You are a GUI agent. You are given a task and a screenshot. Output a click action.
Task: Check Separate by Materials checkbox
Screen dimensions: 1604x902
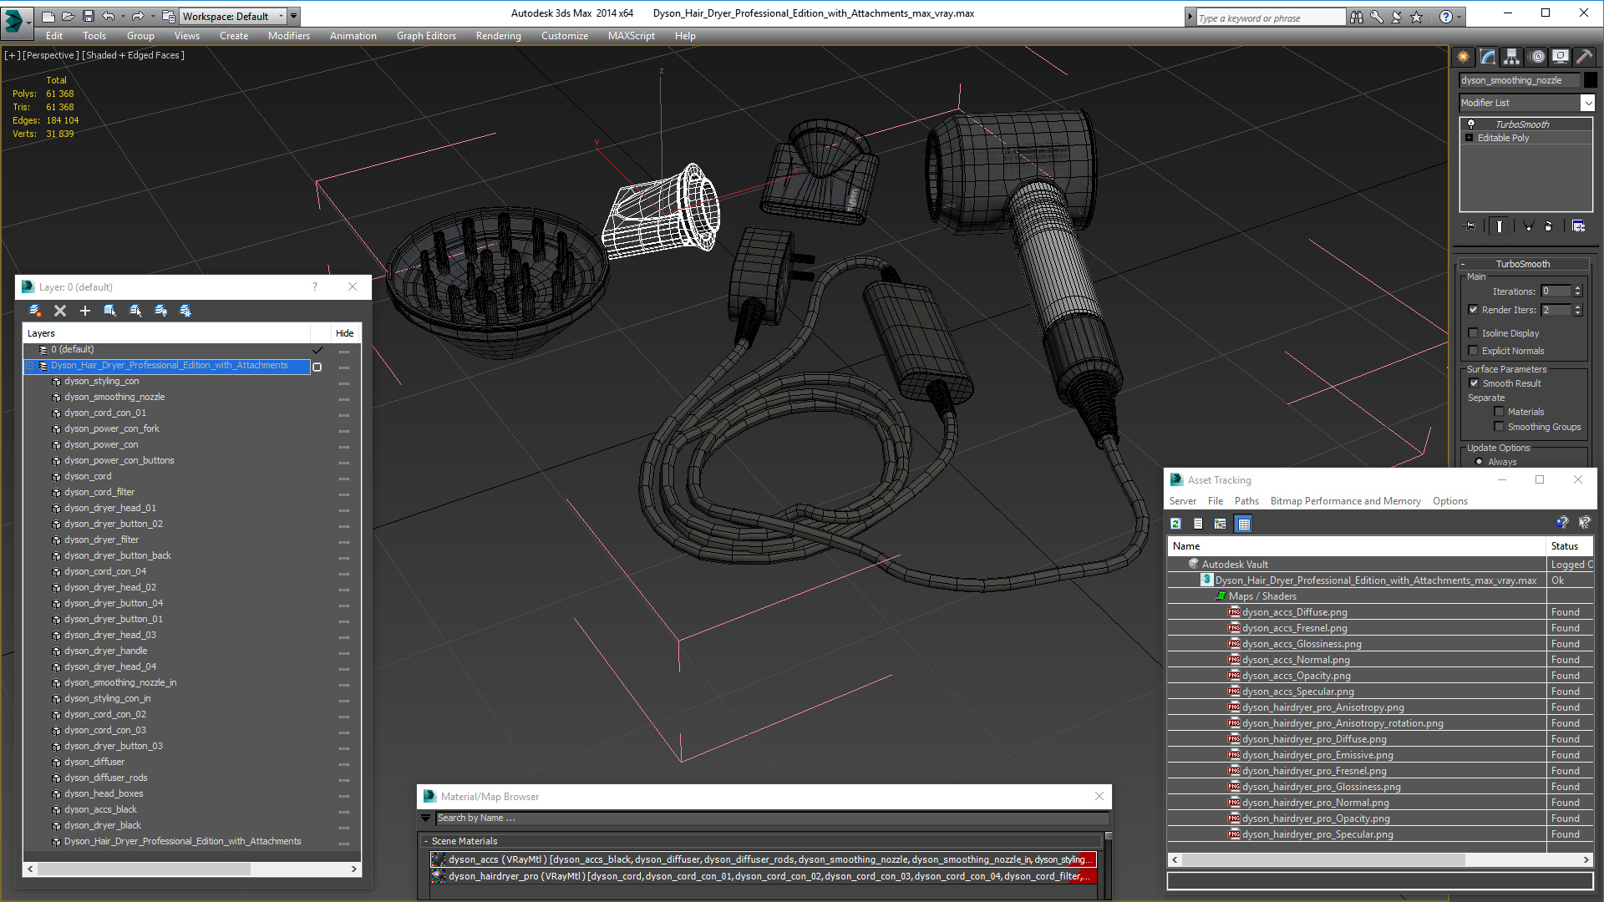point(1499,412)
